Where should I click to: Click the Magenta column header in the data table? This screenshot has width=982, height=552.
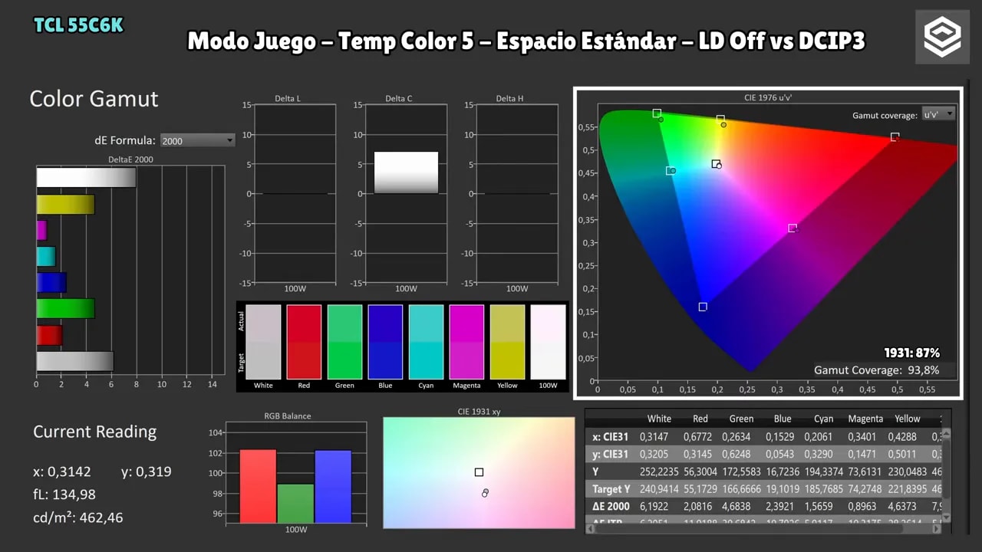[x=865, y=419]
